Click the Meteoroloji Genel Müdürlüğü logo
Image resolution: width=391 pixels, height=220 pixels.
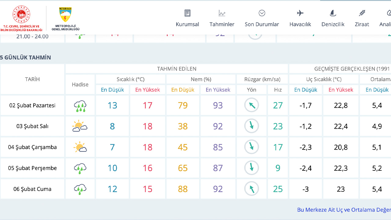pyautogui.click(x=65, y=19)
